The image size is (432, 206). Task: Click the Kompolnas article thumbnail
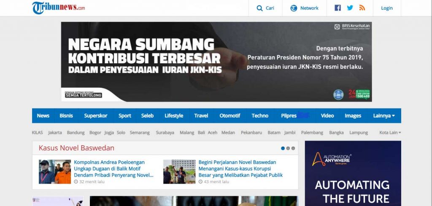tap(54, 172)
